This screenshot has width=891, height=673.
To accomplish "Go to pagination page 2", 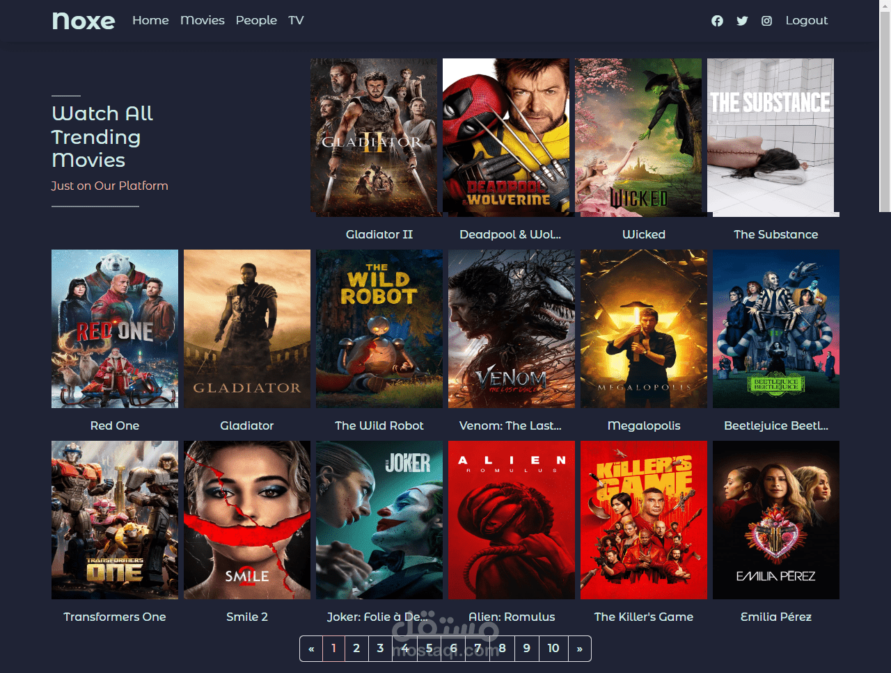I will click(356, 649).
